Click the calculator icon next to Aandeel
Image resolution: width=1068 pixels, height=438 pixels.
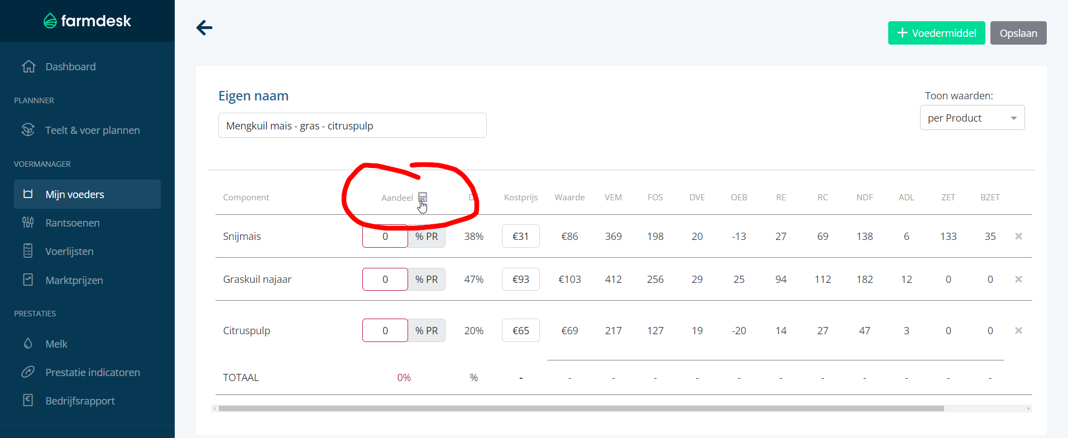point(423,197)
